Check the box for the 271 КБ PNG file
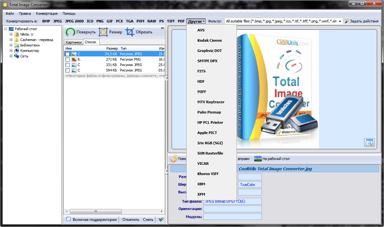 point(68,60)
